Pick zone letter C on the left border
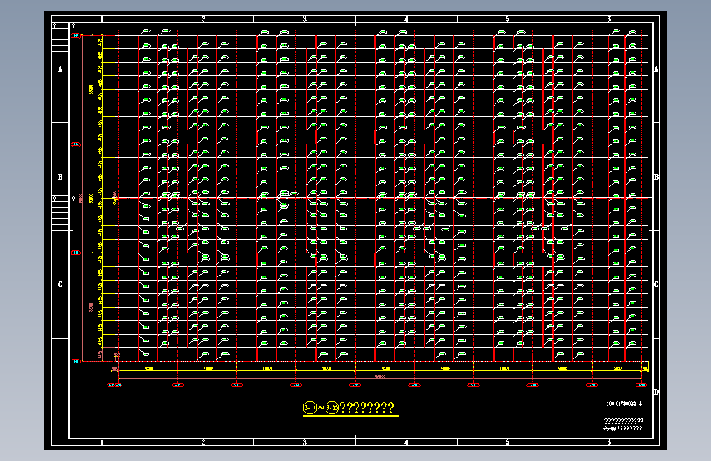This screenshot has height=461, width=711. (60, 285)
